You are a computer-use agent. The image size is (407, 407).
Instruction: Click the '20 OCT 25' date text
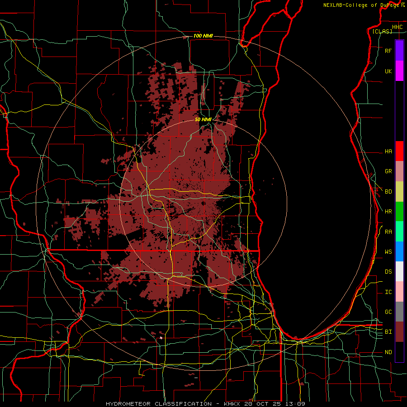click(264, 404)
